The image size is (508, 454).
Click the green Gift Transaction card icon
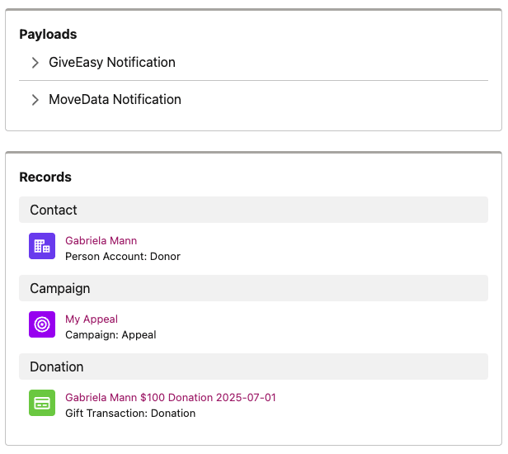(42, 403)
